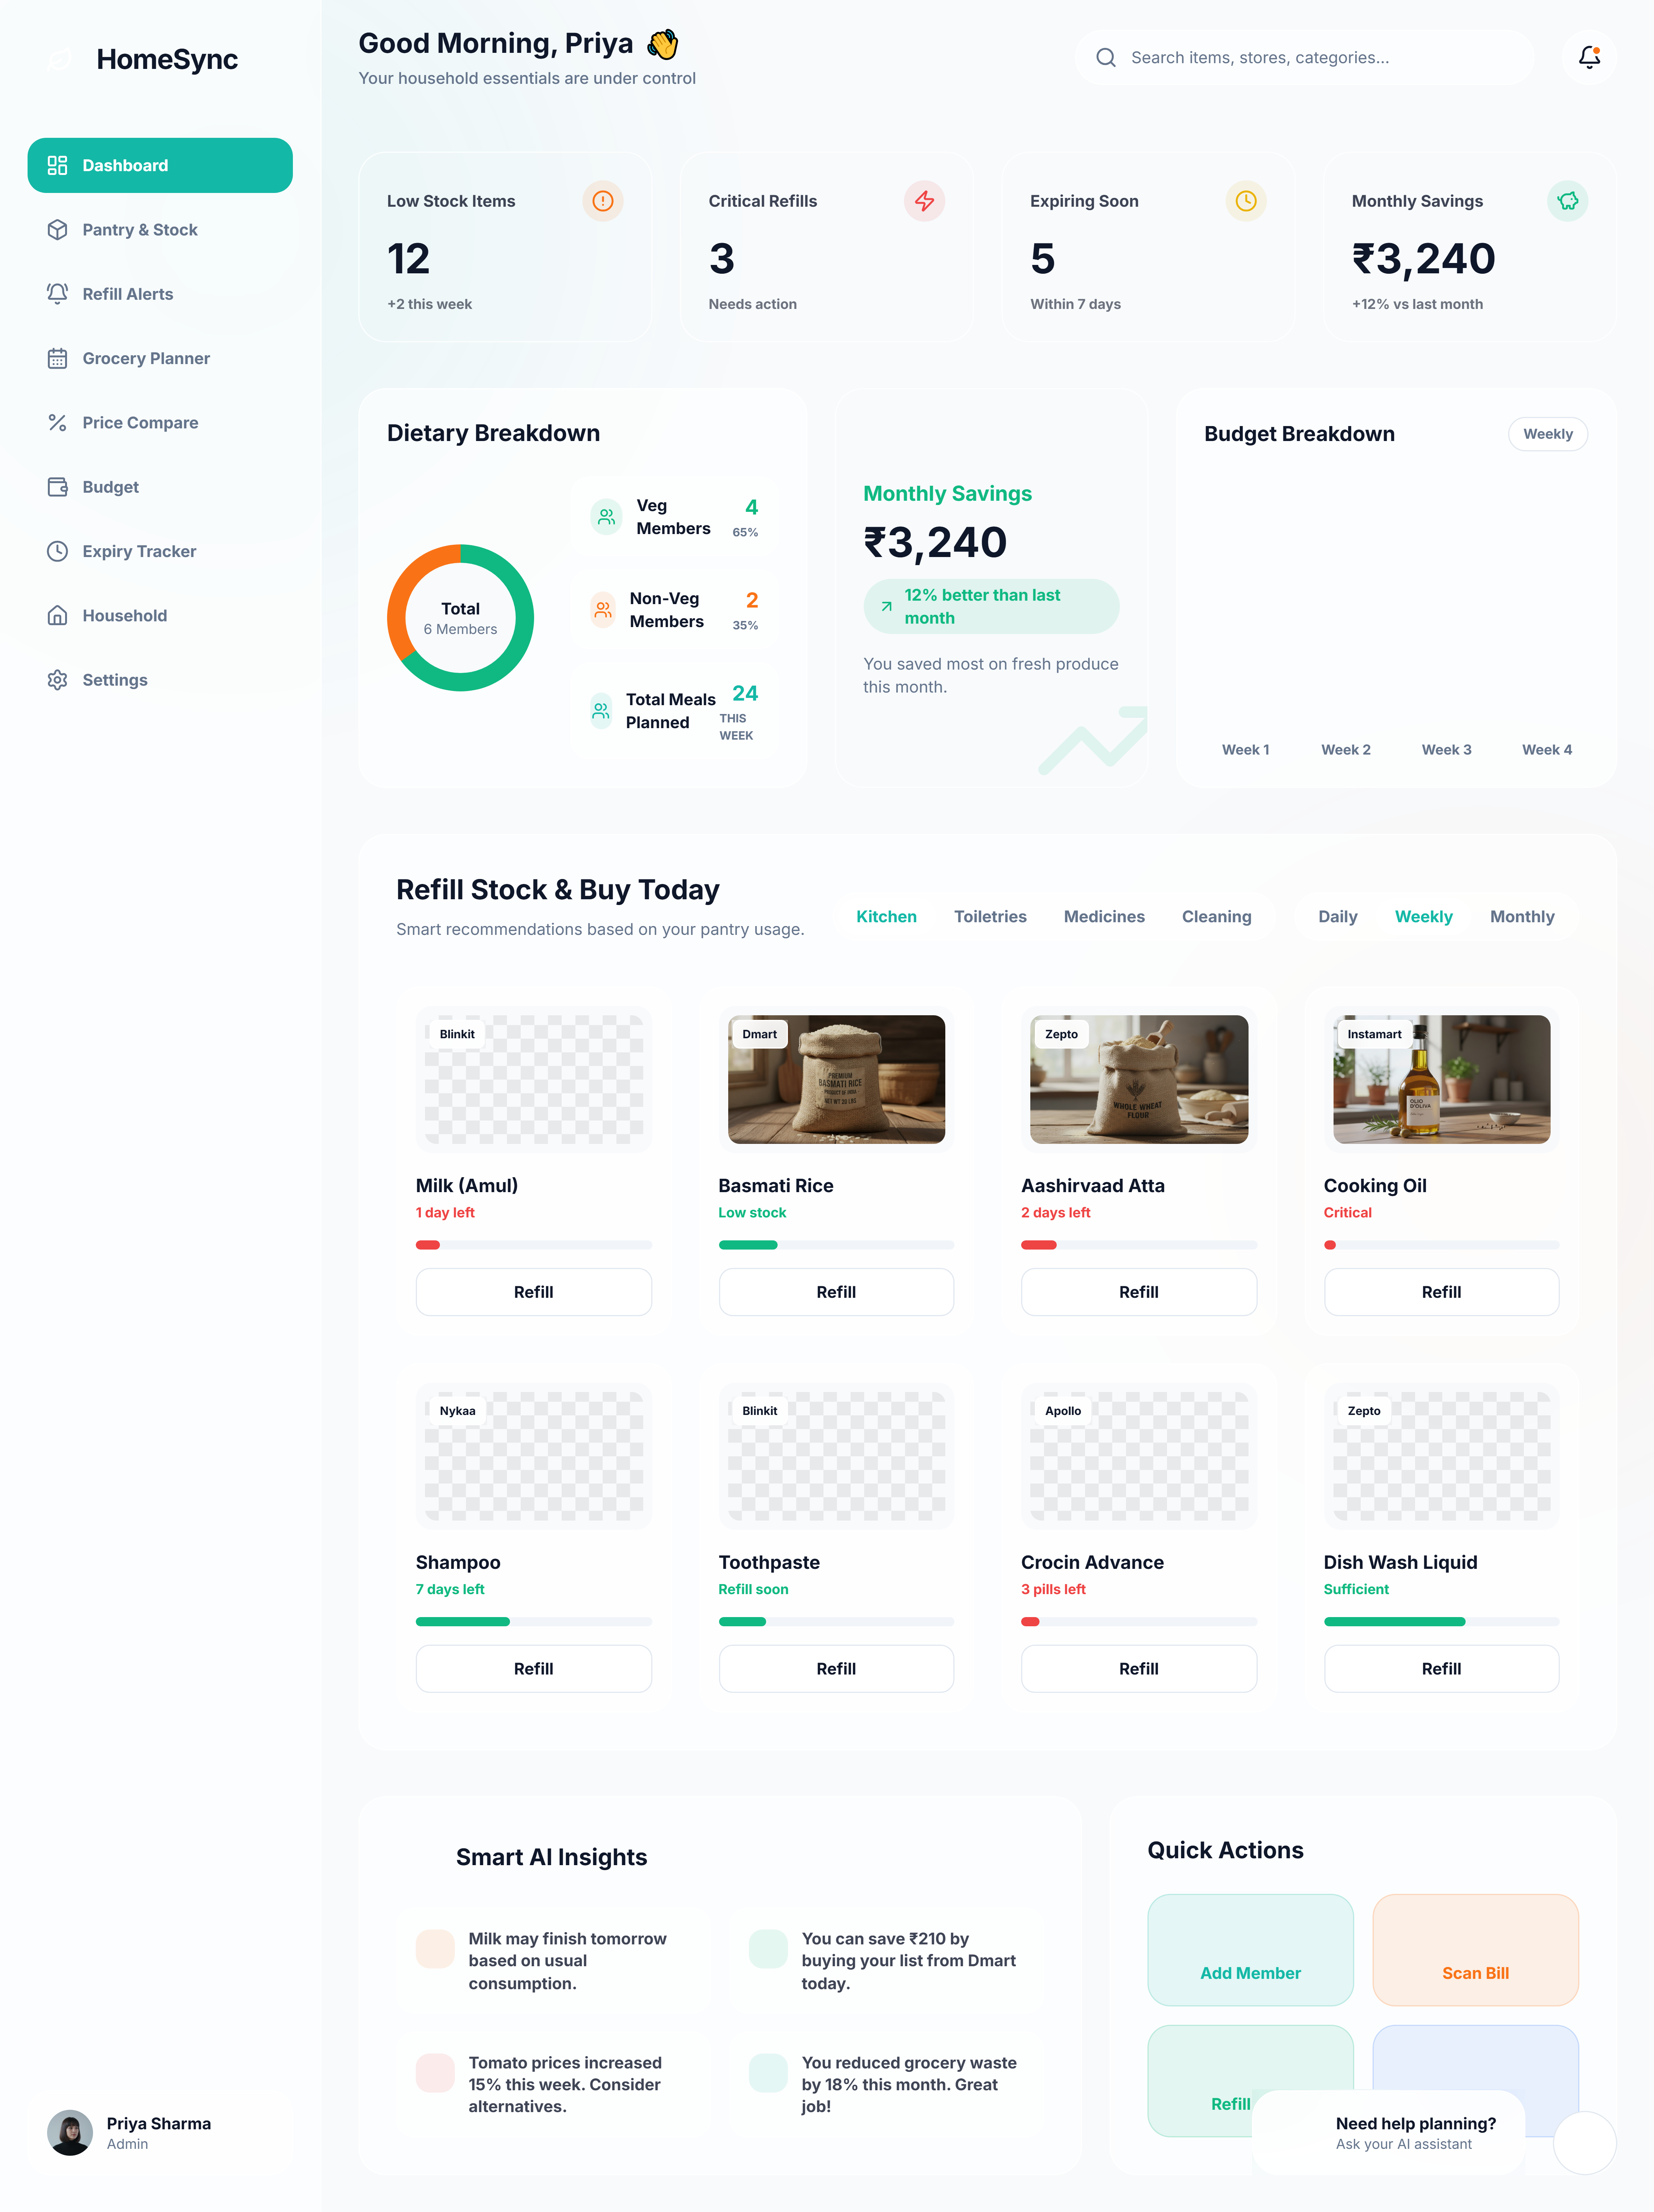This screenshot has height=2212, width=1654.
Task: Click Refill button for Basmati Rice
Action: 836,1292
